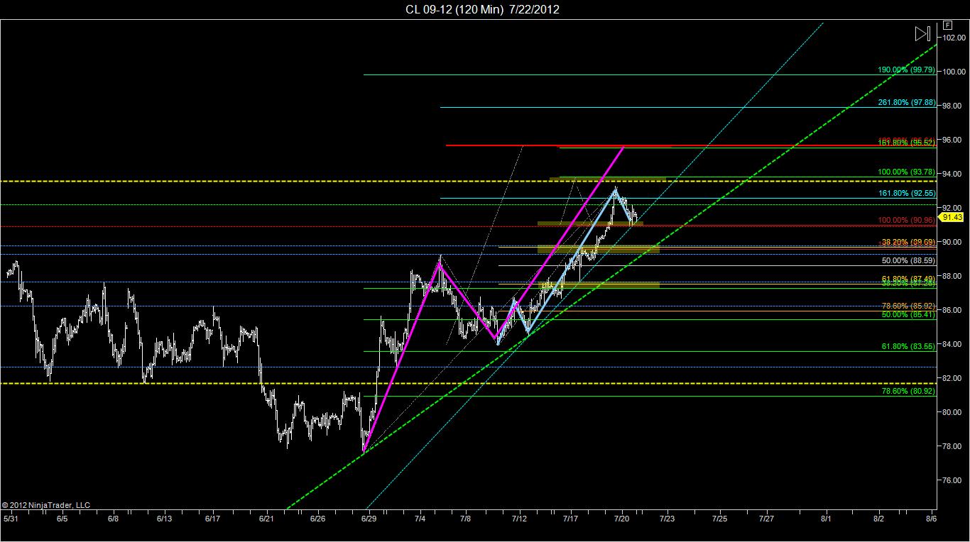This screenshot has height=542, width=970.
Task: Click the 7/12 date on the time axis
Action: 520,519
